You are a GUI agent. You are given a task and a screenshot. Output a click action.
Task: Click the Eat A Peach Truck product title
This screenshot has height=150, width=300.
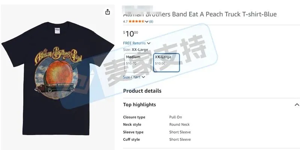200,14
